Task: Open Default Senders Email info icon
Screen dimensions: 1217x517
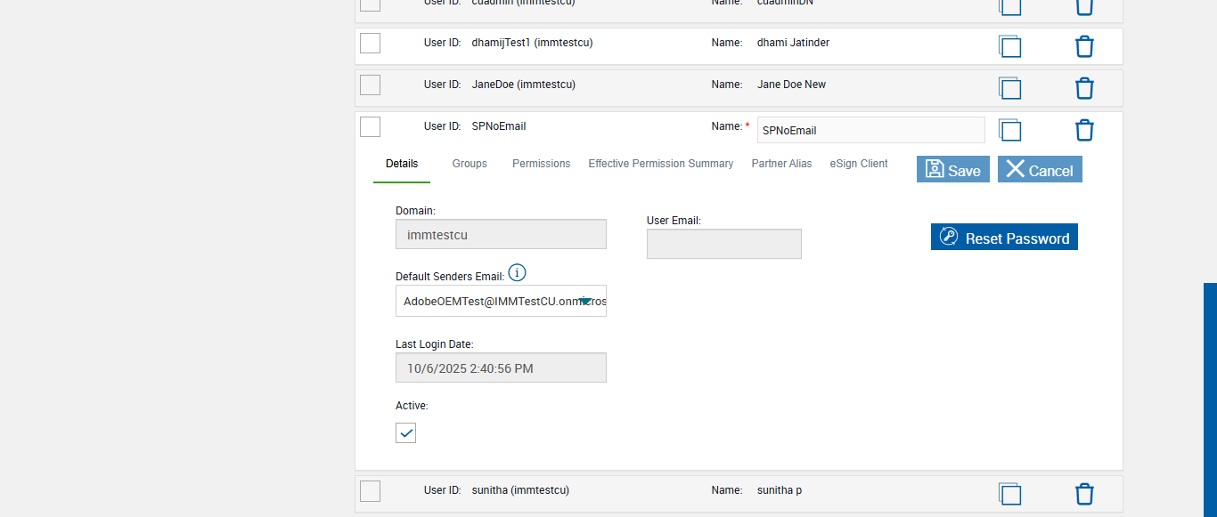Action: click(517, 272)
